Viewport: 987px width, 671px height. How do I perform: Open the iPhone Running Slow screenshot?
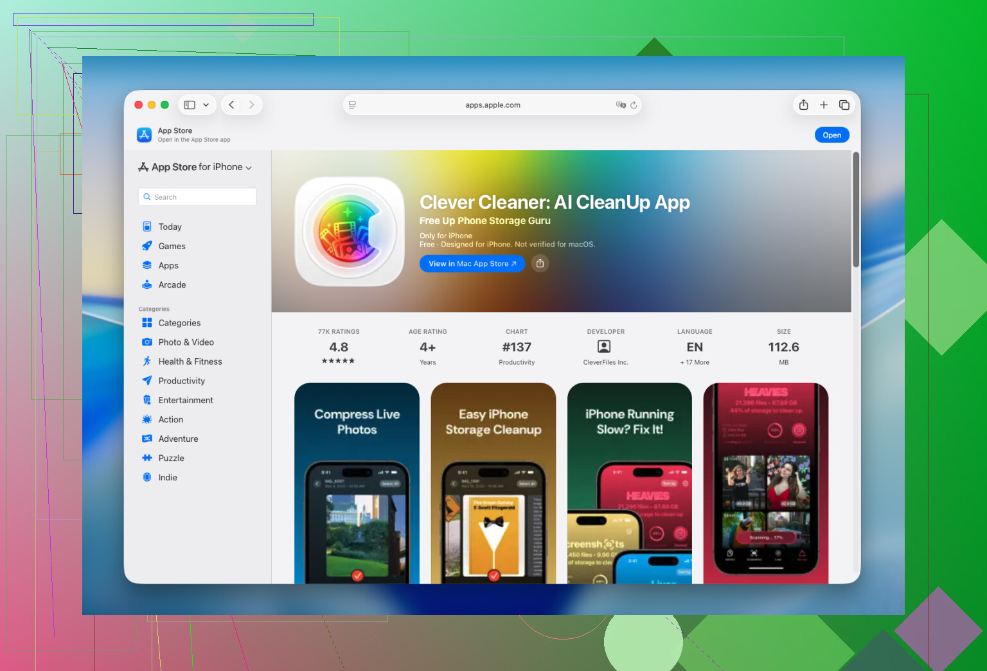point(630,483)
